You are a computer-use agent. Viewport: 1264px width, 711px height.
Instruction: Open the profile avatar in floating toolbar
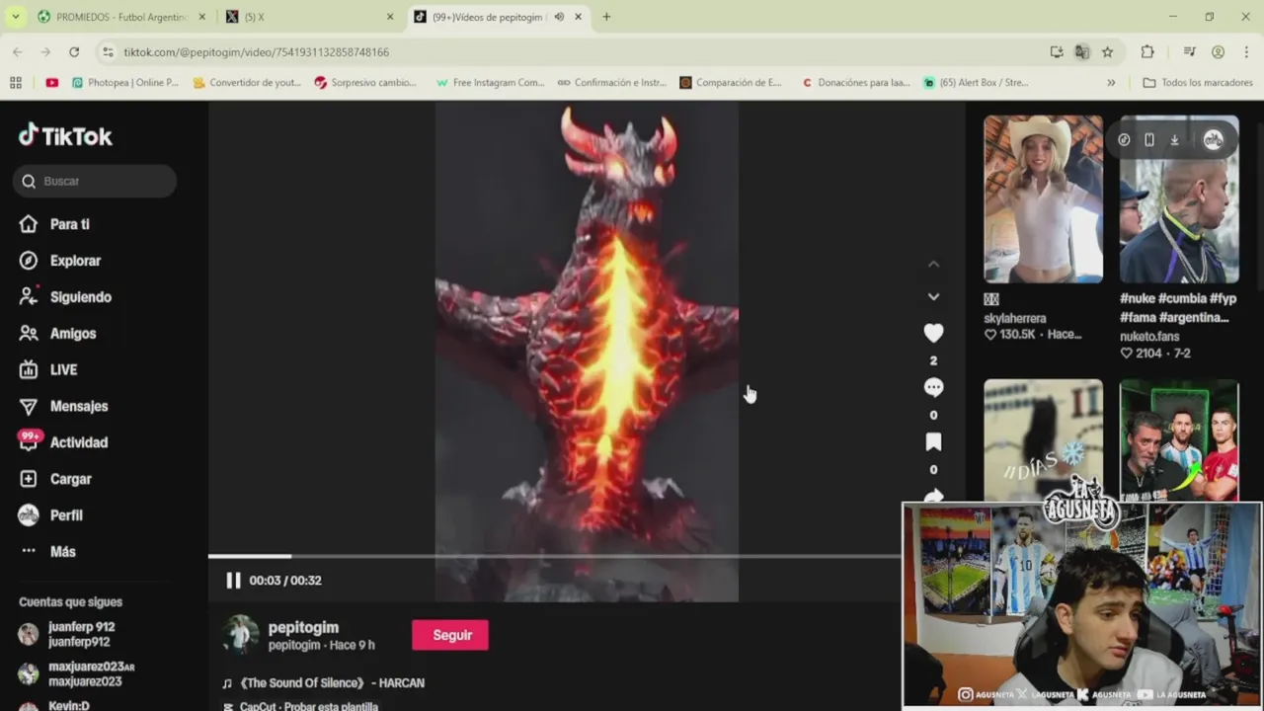coord(1213,139)
